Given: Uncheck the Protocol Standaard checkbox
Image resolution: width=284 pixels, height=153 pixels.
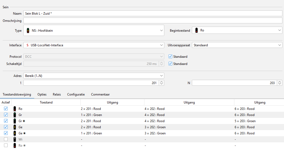Looking at the screenshot, I should click(170, 57).
